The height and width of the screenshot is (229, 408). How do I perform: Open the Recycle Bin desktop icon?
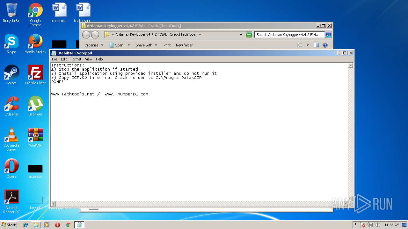(11, 13)
